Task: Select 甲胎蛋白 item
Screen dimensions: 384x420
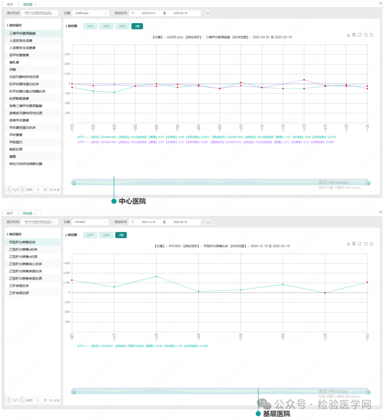Action: click(33, 142)
